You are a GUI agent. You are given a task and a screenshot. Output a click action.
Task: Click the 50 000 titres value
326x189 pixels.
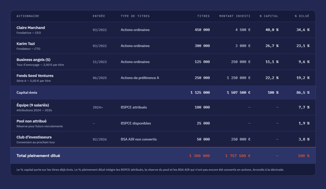tap(203, 139)
